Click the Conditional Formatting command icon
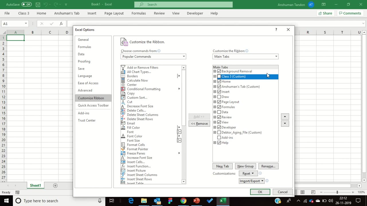Screen dimensions: 367x206 coord(123,89)
